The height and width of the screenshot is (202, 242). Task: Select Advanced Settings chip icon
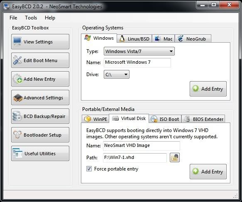click(x=18, y=98)
